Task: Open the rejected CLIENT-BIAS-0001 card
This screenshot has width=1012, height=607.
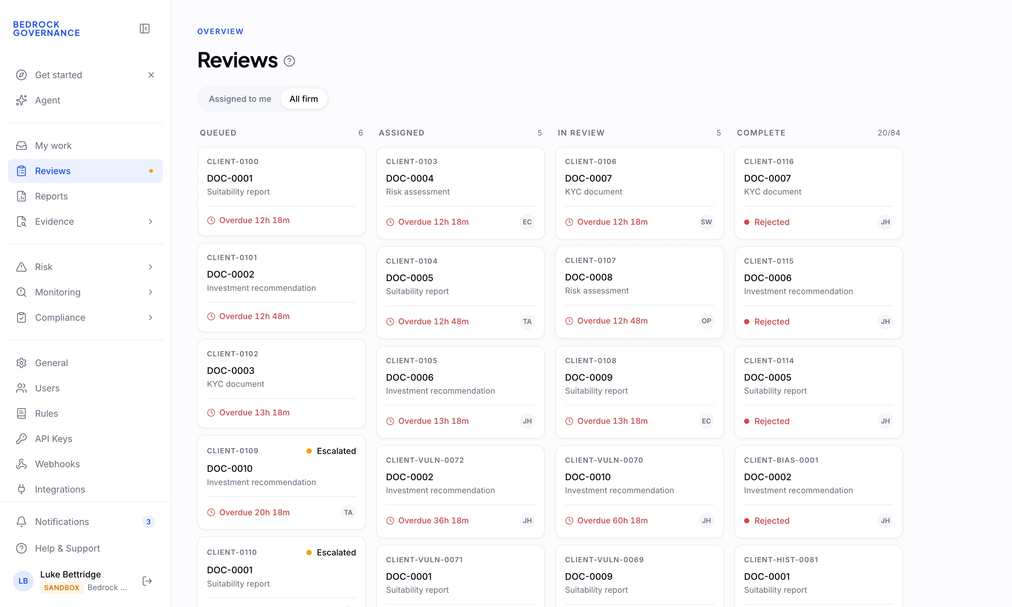Action: (x=818, y=492)
